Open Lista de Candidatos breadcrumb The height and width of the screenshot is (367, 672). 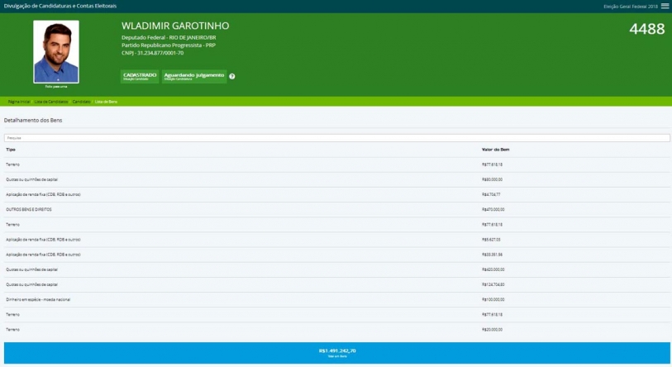pyautogui.click(x=51, y=101)
